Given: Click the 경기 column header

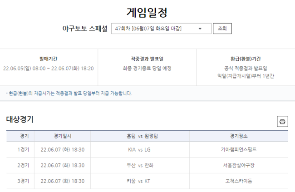Looking at the screenshot, I should click(25, 136).
